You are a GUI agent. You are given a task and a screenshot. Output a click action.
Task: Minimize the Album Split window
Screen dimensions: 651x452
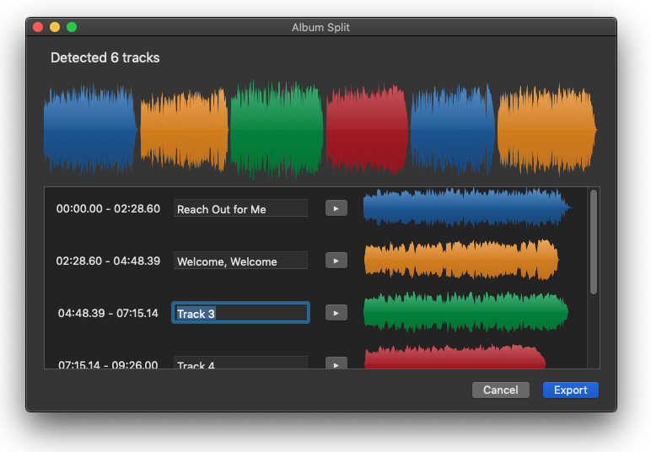pyautogui.click(x=55, y=27)
